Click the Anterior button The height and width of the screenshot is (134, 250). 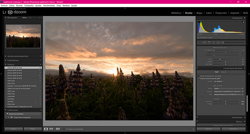[209, 129]
